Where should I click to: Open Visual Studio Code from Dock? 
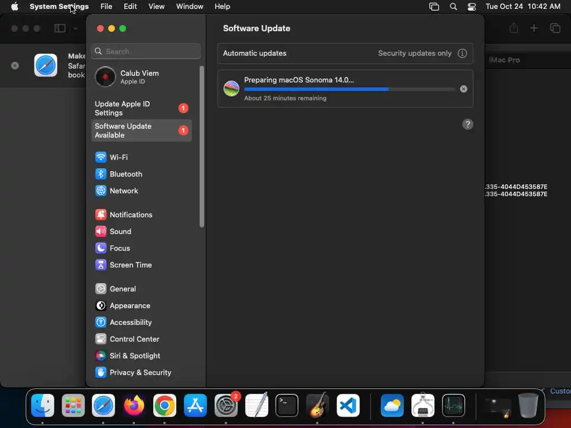tap(348, 406)
